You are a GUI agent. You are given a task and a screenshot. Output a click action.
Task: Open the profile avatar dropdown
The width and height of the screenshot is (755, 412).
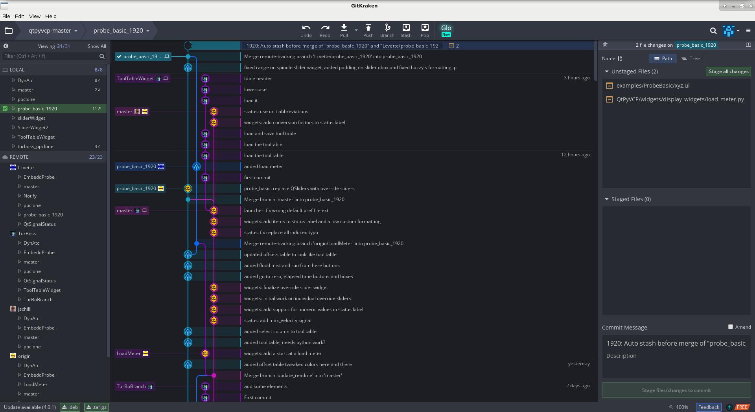click(731, 31)
